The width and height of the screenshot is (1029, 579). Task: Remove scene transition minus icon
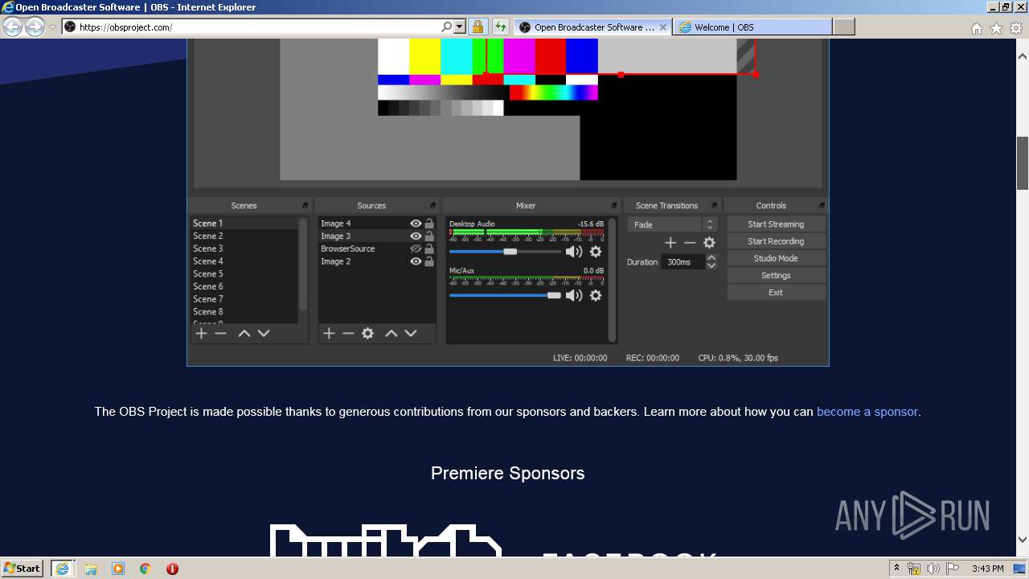(690, 243)
